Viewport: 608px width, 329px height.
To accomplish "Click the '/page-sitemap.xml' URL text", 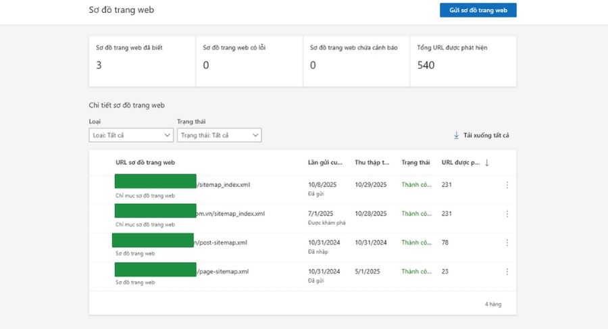I will [222, 272].
